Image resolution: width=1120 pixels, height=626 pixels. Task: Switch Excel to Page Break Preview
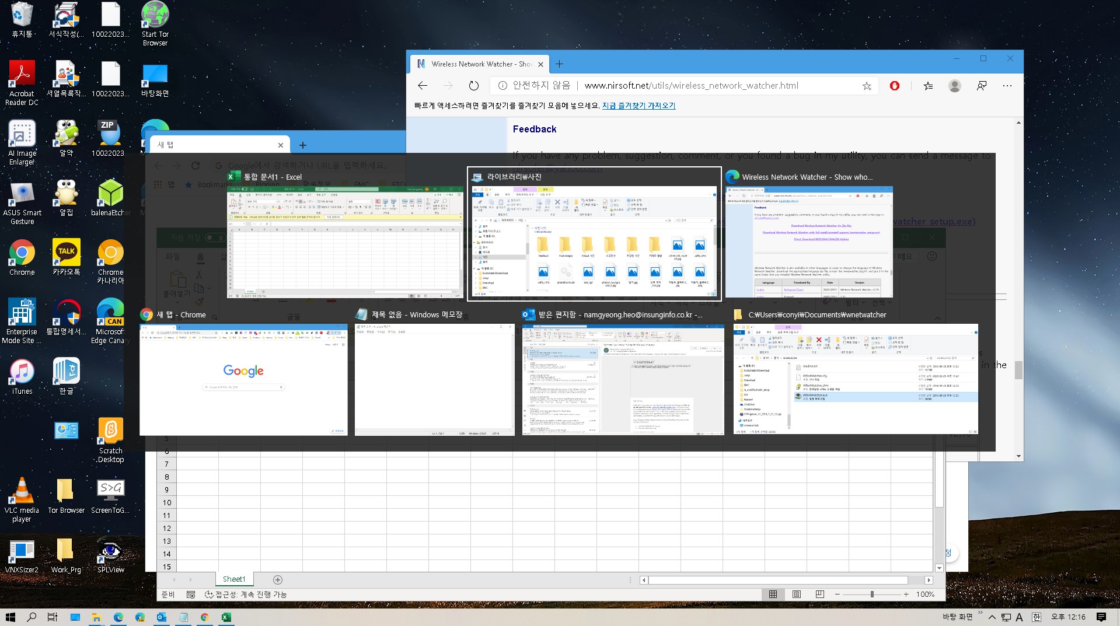[820, 594]
